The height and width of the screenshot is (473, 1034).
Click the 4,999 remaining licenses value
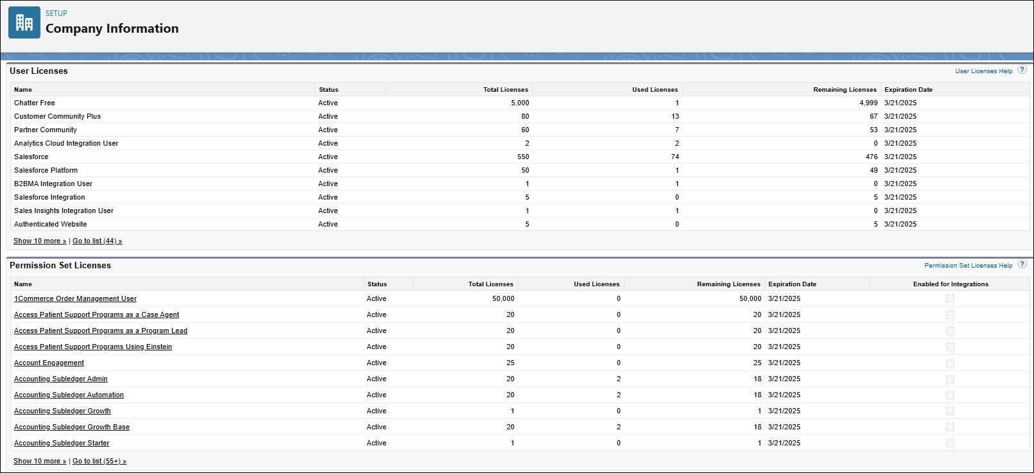point(868,103)
